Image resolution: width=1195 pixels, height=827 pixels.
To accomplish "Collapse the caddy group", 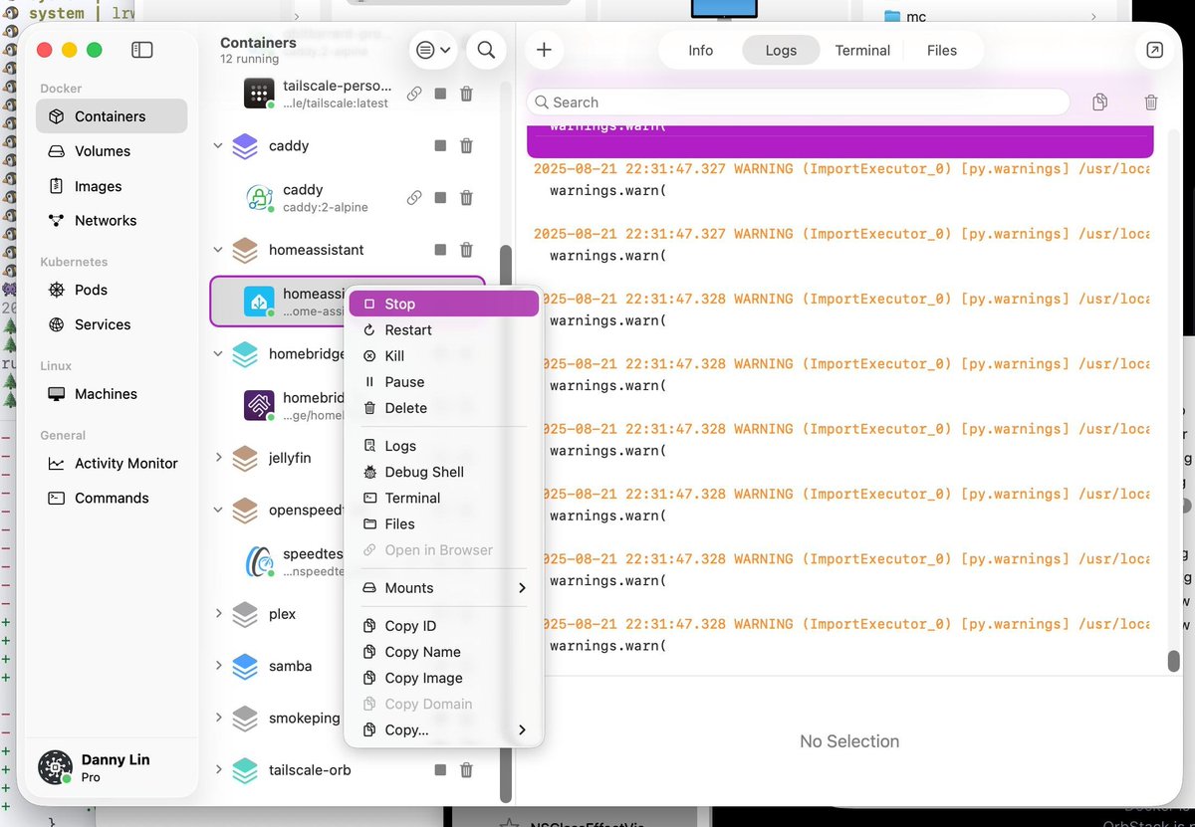I will (x=218, y=145).
